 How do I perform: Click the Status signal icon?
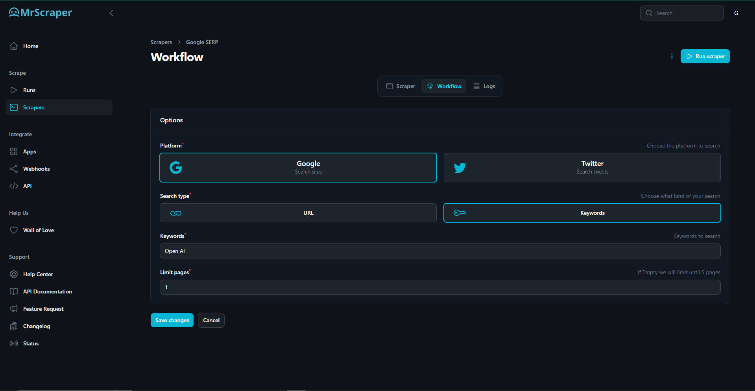14,343
